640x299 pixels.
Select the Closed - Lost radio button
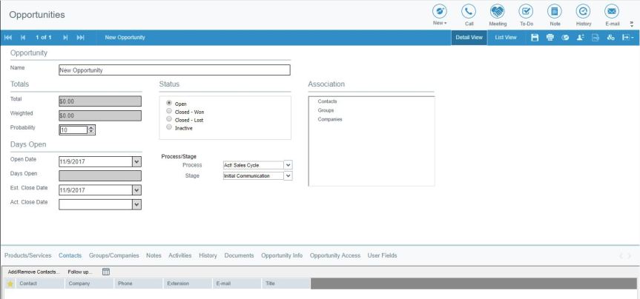(x=170, y=119)
